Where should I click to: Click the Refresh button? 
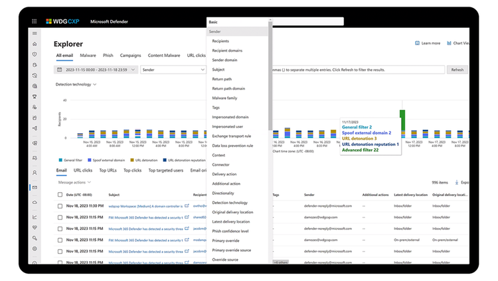[457, 70]
